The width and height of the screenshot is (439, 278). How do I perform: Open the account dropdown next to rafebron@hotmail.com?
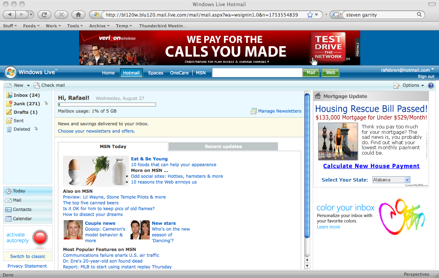tap(433, 69)
